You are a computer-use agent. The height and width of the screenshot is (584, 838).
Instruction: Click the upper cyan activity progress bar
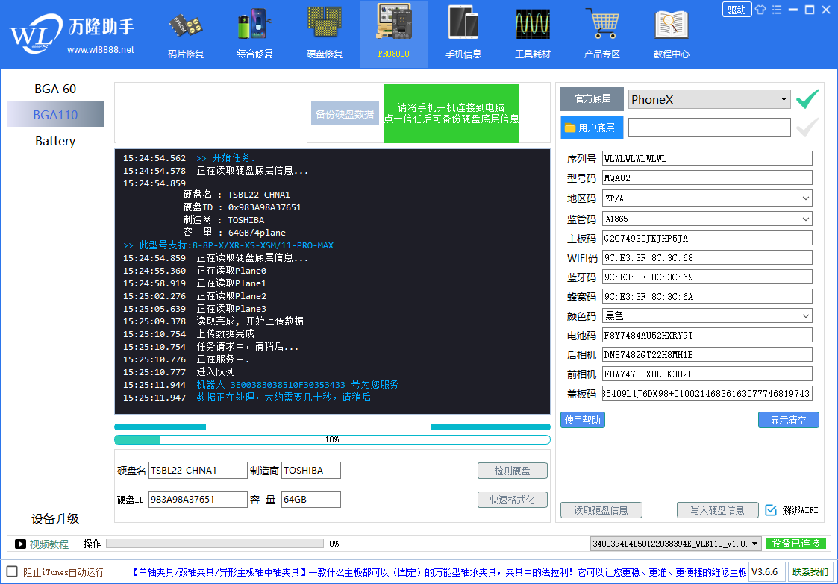coord(332,427)
